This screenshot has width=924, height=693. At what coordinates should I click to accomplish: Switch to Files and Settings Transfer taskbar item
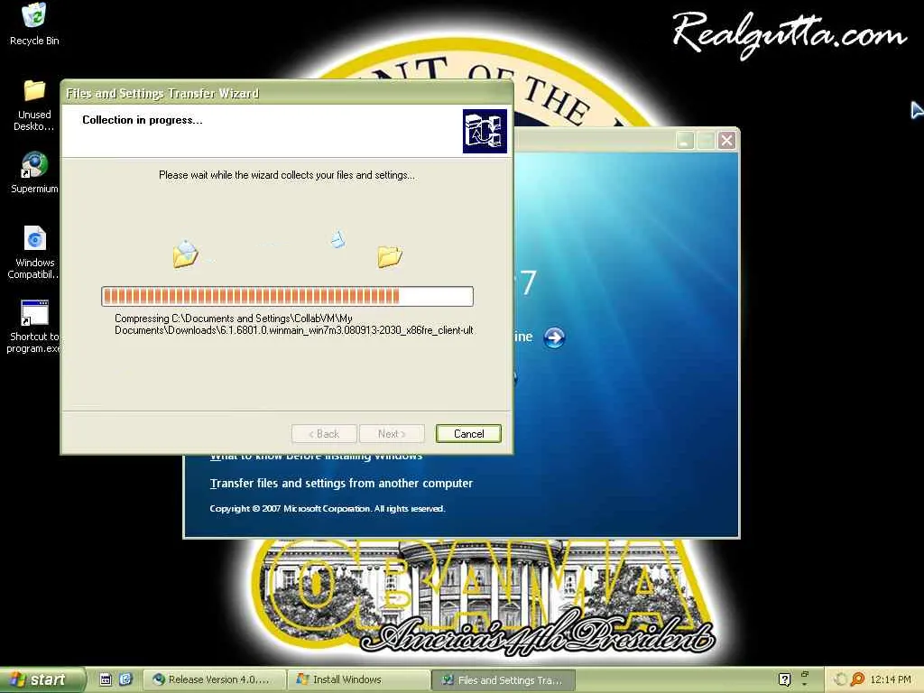[504, 680]
